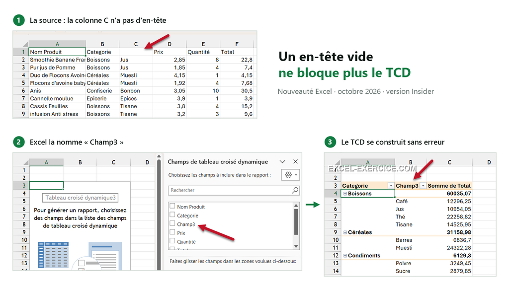The width and height of the screenshot is (509, 289).
Task: Click the magnifier icon in Rechercher box
Action: [x=295, y=190]
